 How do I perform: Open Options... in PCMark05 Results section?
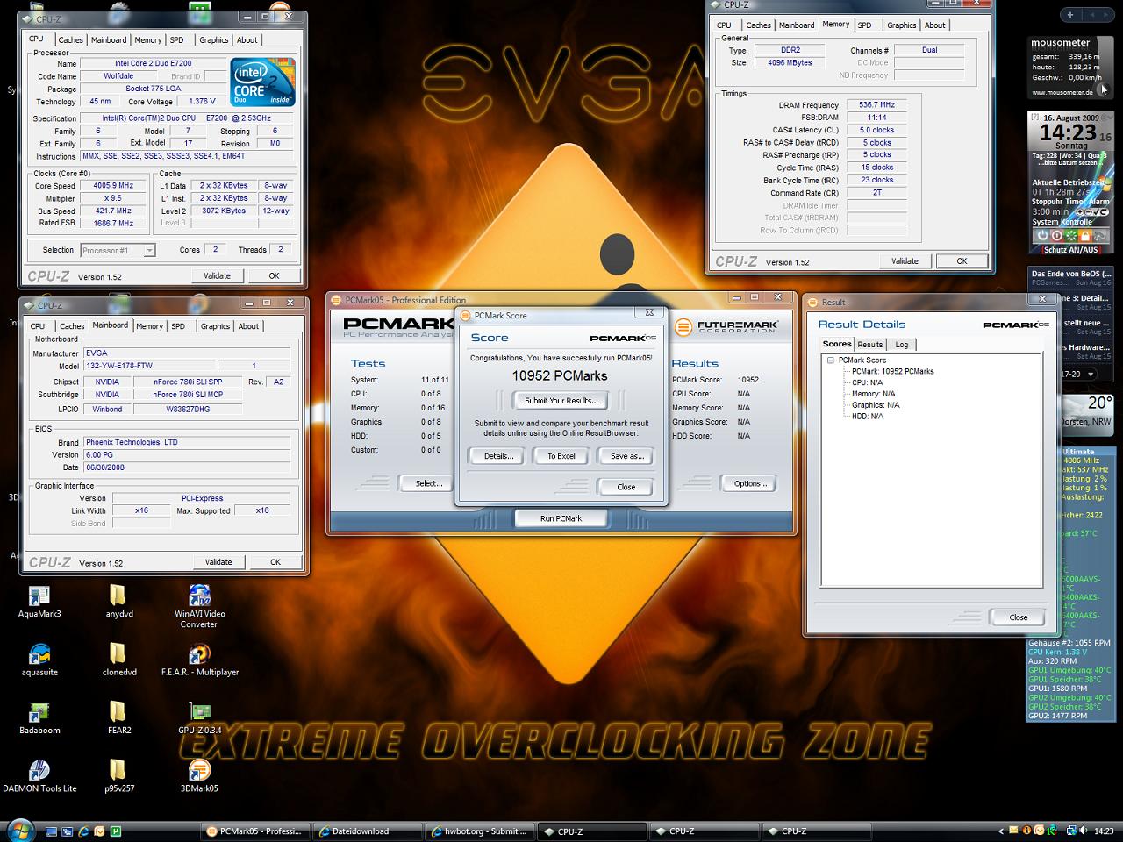(x=750, y=483)
